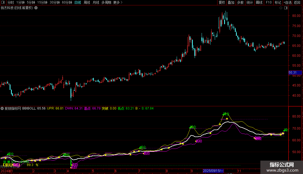Open 多周期 multi-period view

point(106,2)
